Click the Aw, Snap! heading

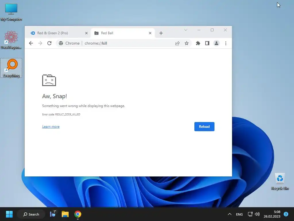coord(55,96)
